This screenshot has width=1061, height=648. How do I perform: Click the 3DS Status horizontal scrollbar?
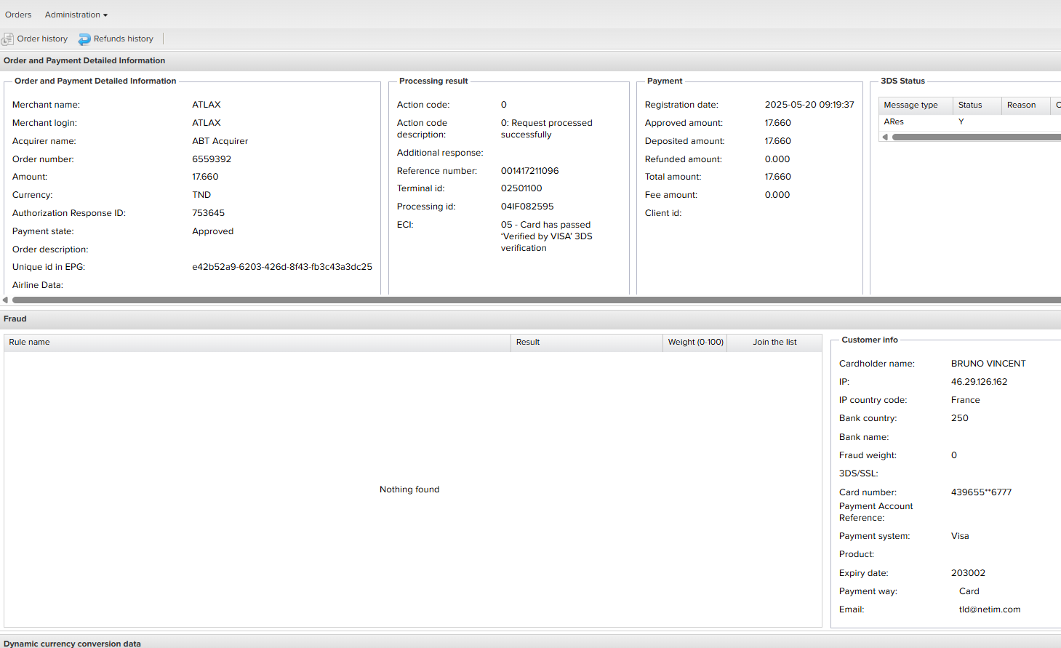click(x=974, y=137)
